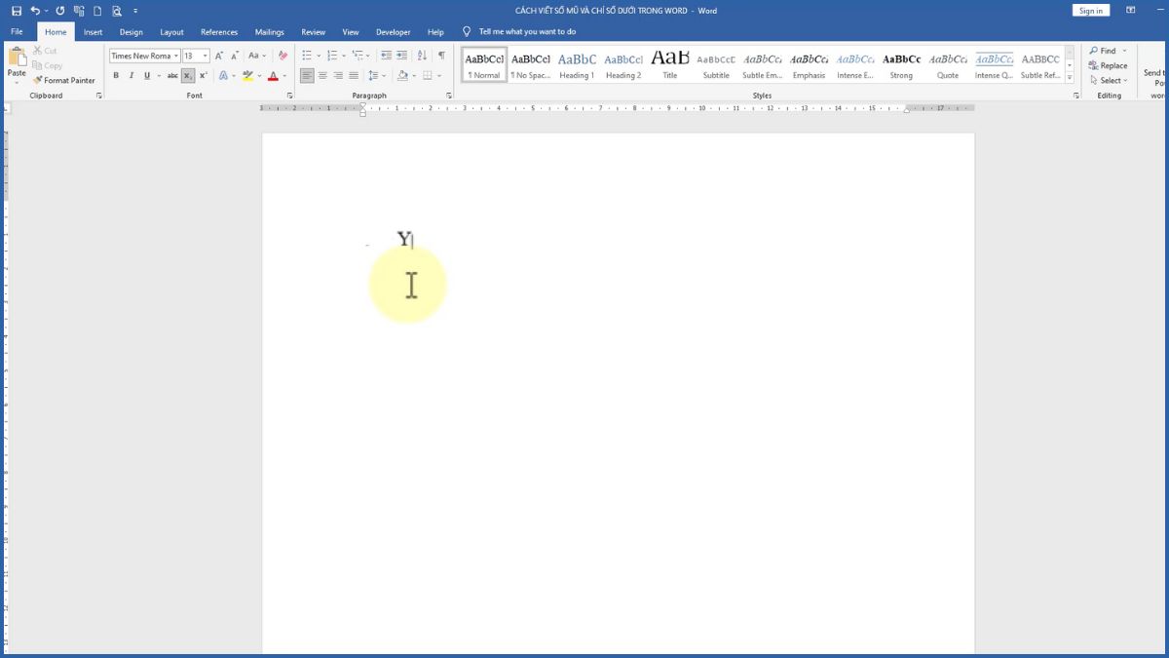Click the Increase Indent icon

point(402,56)
